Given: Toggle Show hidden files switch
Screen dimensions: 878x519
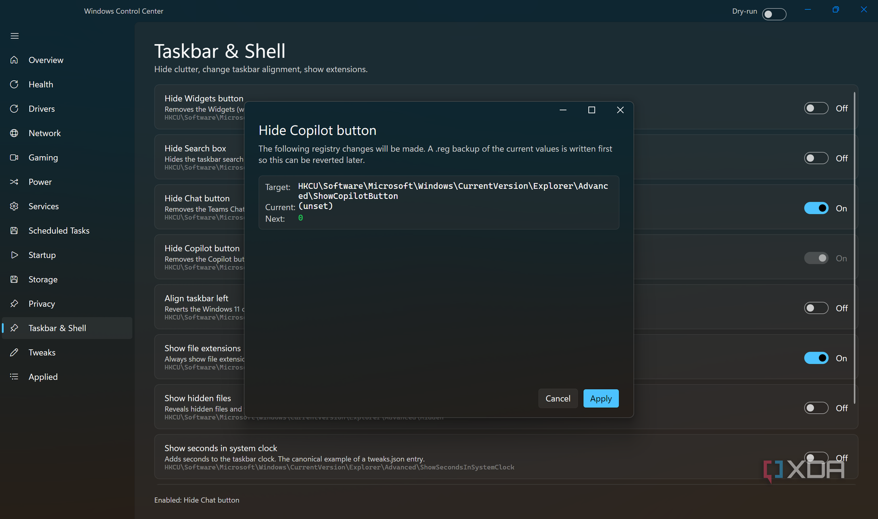Looking at the screenshot, I should click(816, 408).
